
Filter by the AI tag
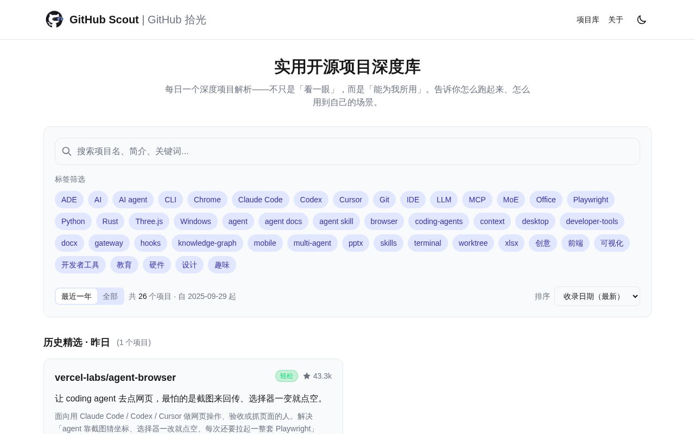pyautogui.click(x=98, y=200)
